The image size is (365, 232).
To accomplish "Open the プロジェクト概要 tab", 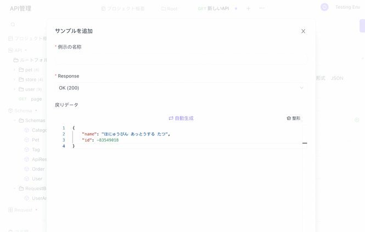I will pyautogui.click(x=123, y=9).
